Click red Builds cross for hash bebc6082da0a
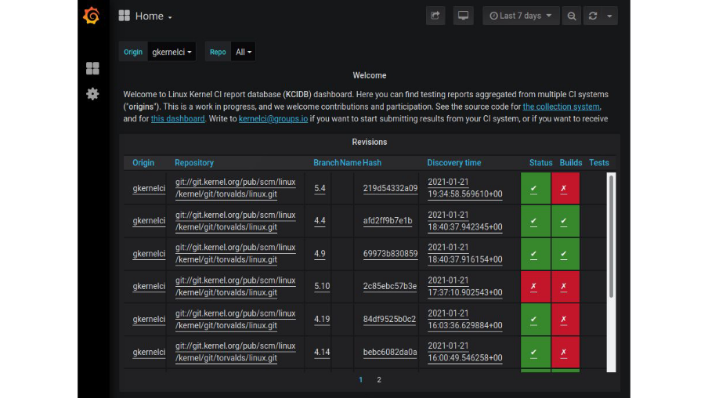The image size is (708, 398). (x=565, y=352)
